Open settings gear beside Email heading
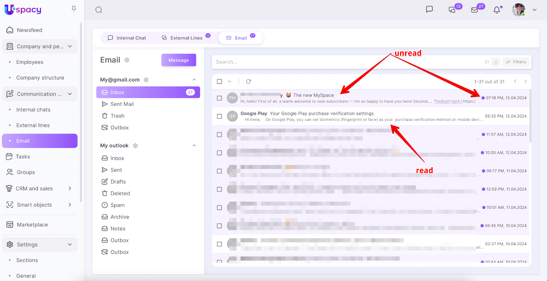This screenshot has height=281, width=548. 127,60
